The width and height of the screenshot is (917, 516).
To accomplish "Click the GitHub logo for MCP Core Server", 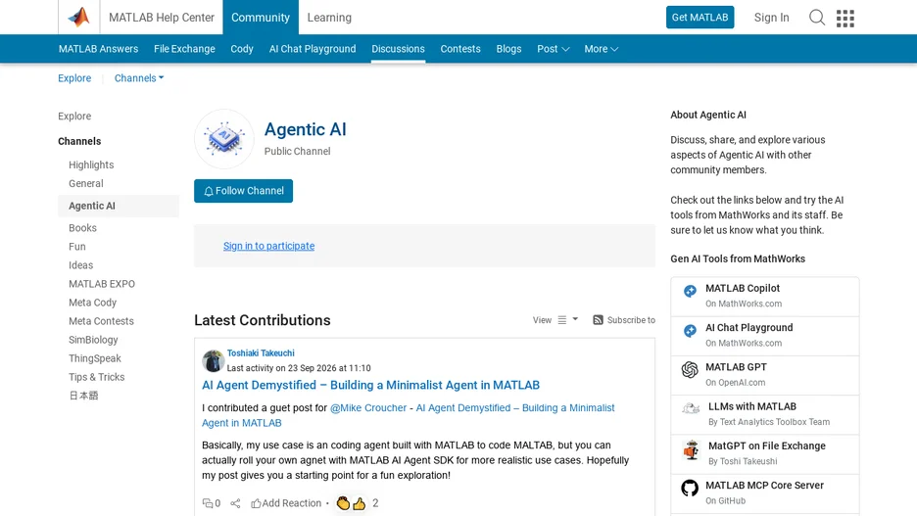I will click(690, 488).
